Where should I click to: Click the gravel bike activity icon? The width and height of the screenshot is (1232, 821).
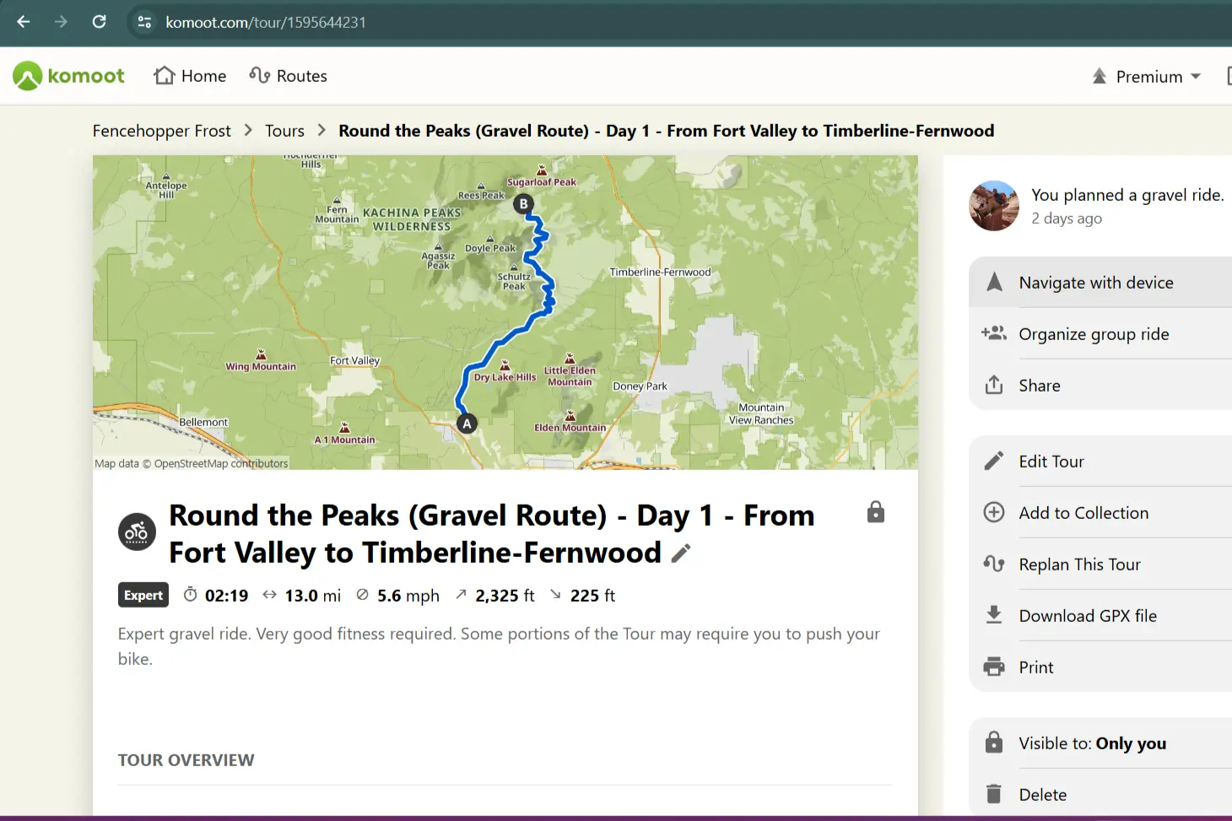[137, 532]
